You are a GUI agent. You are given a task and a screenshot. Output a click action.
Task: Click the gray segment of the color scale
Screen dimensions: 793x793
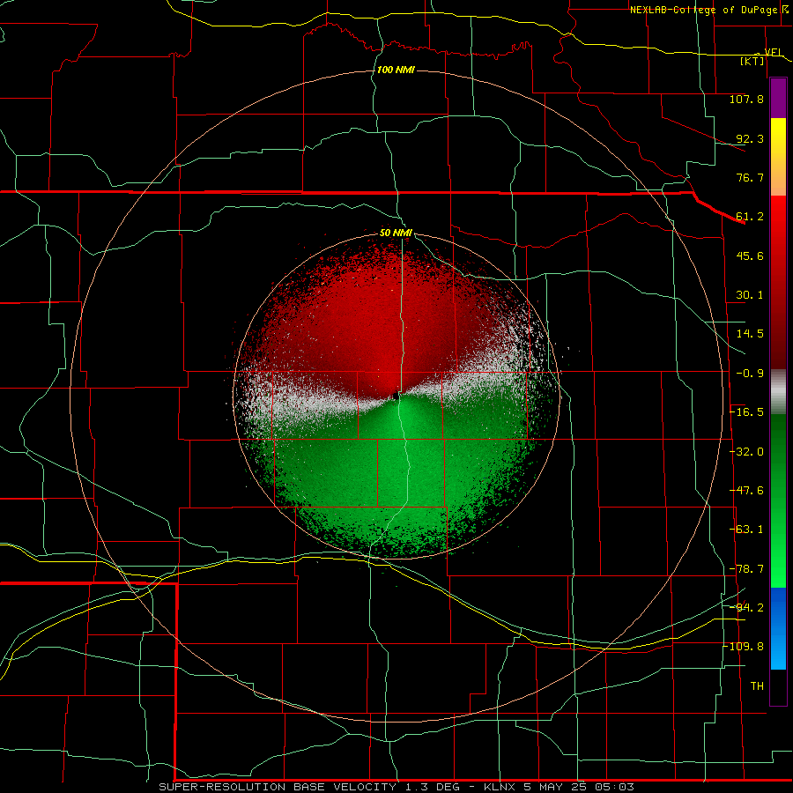[x=778, y=392]
